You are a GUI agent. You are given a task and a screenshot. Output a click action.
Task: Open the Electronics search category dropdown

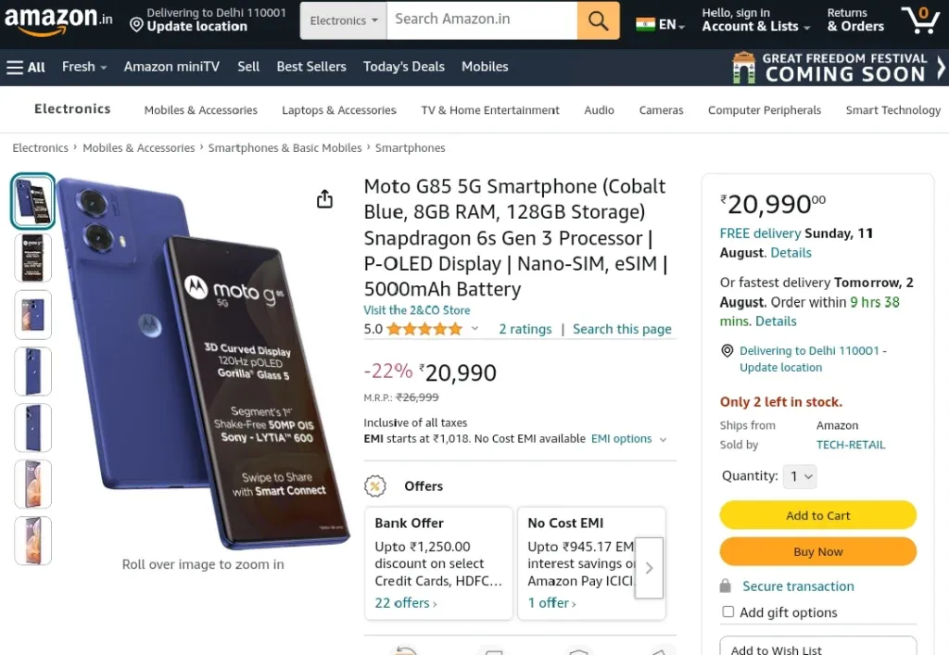(343, 20)
